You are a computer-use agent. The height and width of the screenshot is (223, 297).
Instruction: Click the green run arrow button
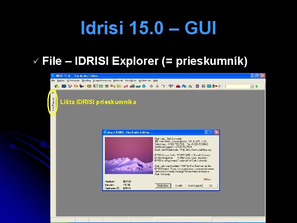tap(257, 86)
